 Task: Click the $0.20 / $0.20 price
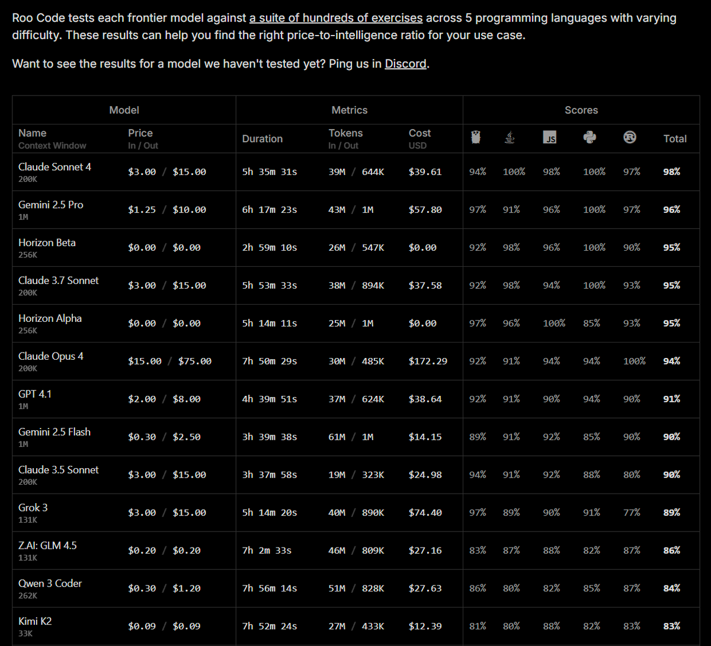pyautogui.click(x=164, y=551)
